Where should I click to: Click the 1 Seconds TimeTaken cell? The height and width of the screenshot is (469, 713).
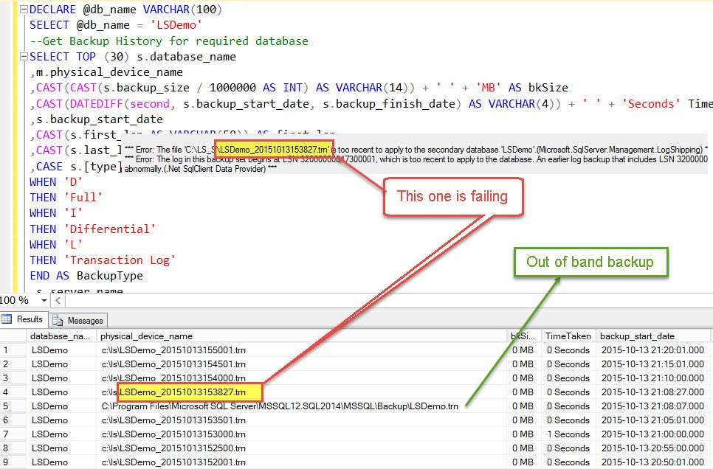coord(567,434)
